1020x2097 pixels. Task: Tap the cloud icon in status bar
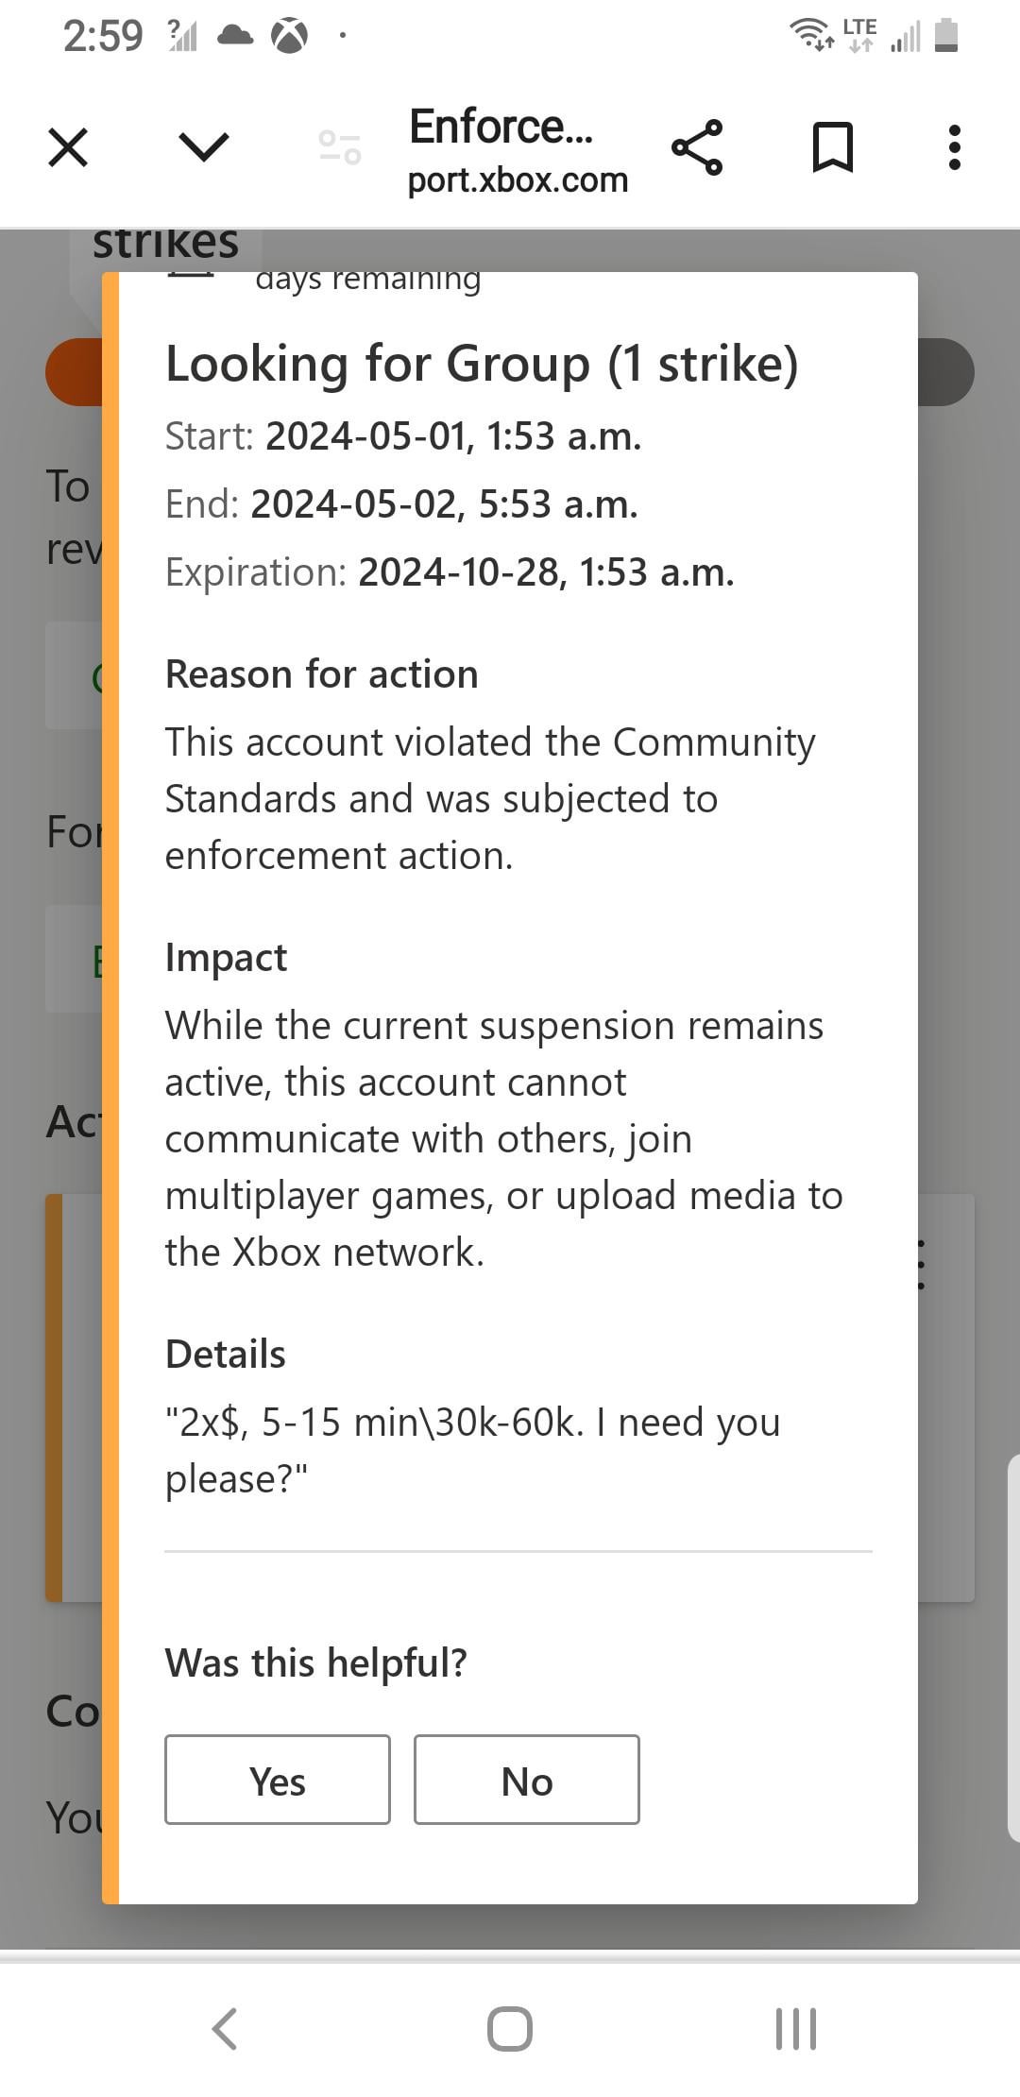pos(235,36)
